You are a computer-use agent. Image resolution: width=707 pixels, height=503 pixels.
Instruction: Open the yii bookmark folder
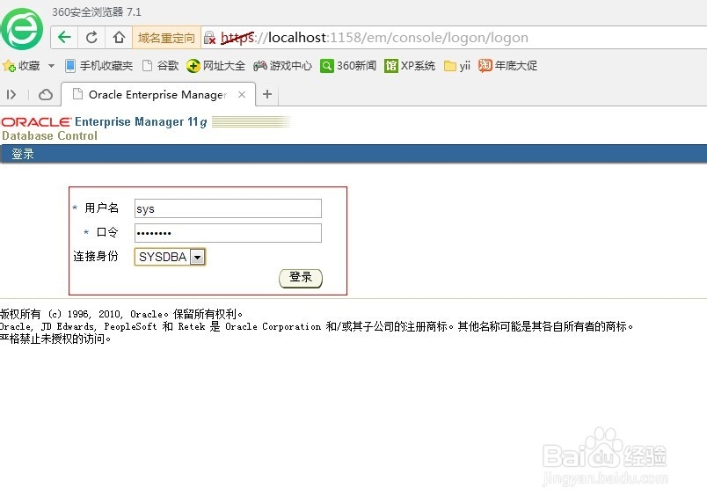click(456, 66)
